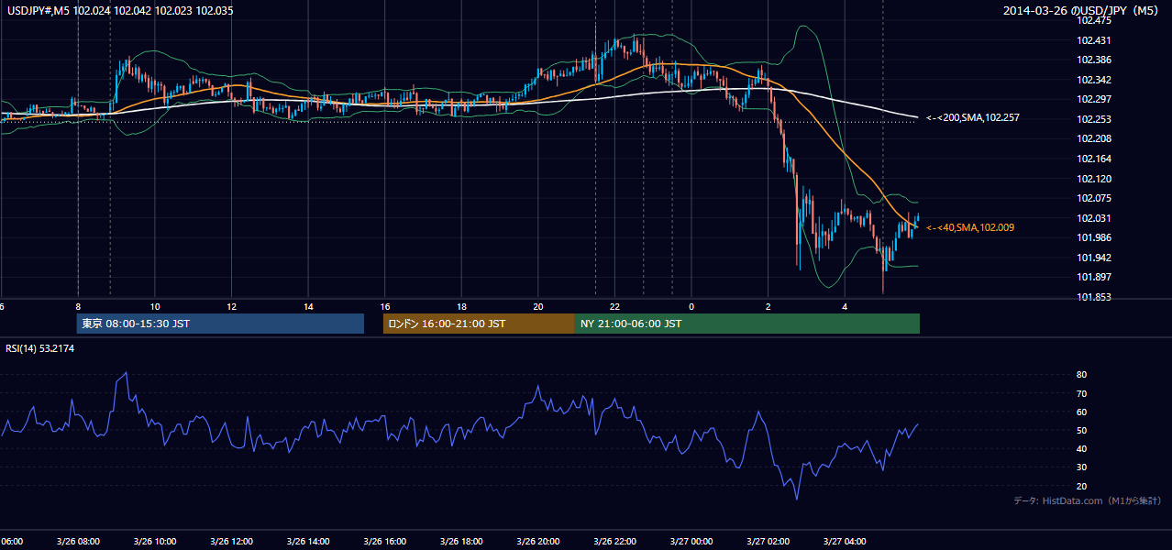The image size is (1172, 550).
Task: Click the RSI 30 level label
Action: point(1082,467)
